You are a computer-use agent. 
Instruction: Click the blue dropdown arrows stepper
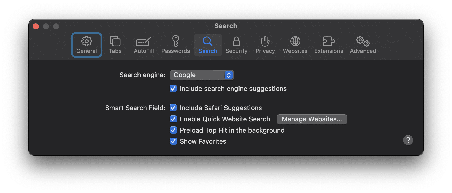coord(229,75)
